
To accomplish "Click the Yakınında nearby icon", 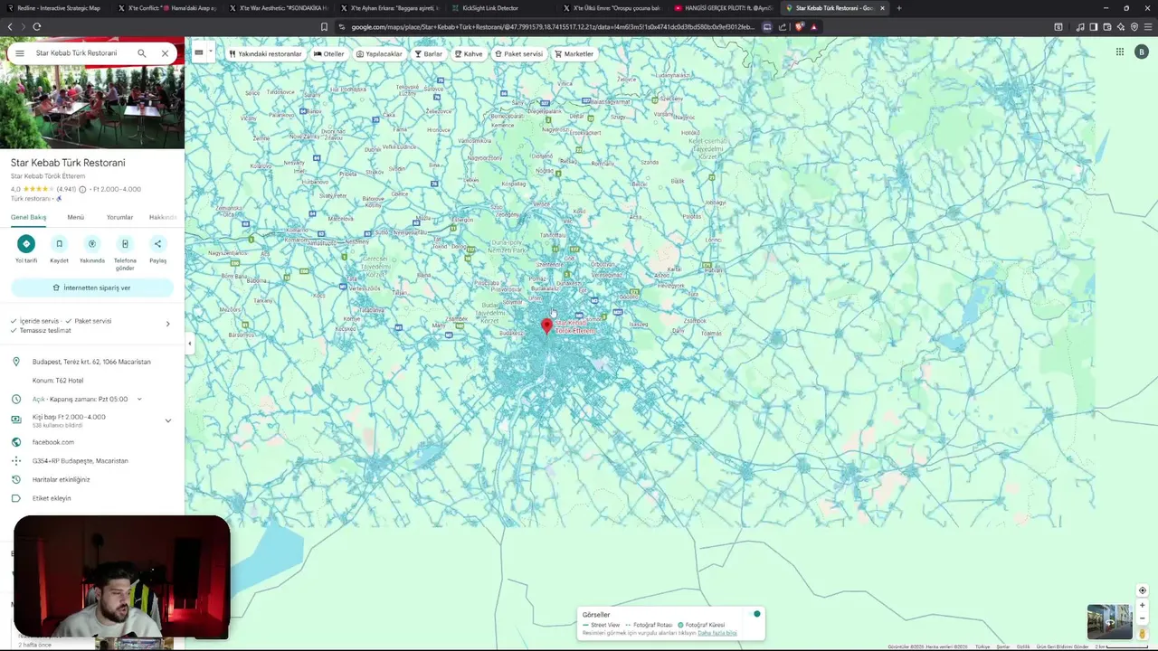I will click(91, 243).
